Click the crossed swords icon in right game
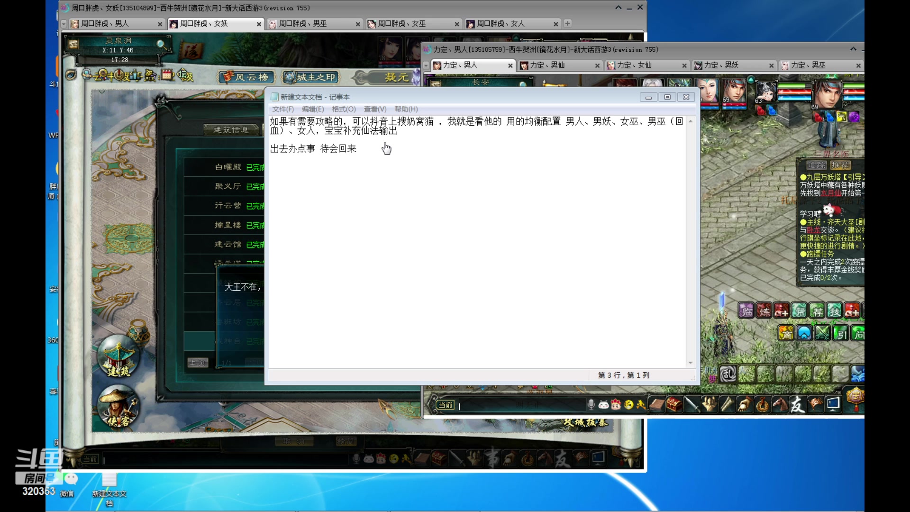 click(822, 334)
